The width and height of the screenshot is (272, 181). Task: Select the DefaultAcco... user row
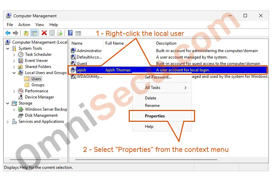[169, 57]
